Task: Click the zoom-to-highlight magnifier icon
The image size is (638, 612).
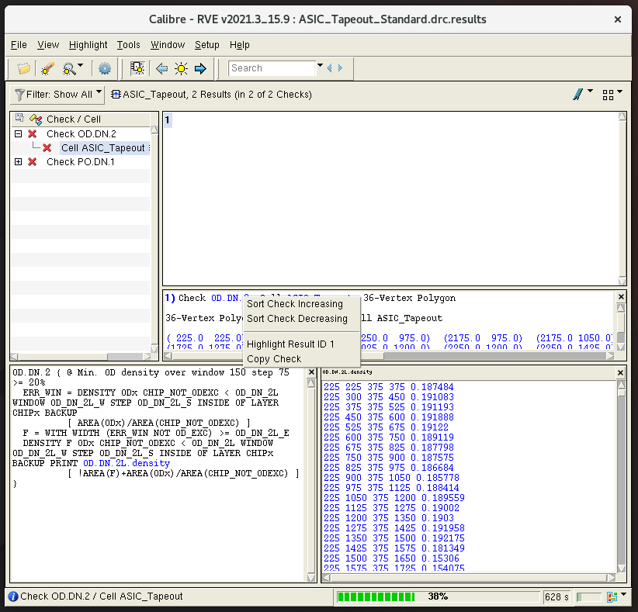Action: (x=69, y=68)
